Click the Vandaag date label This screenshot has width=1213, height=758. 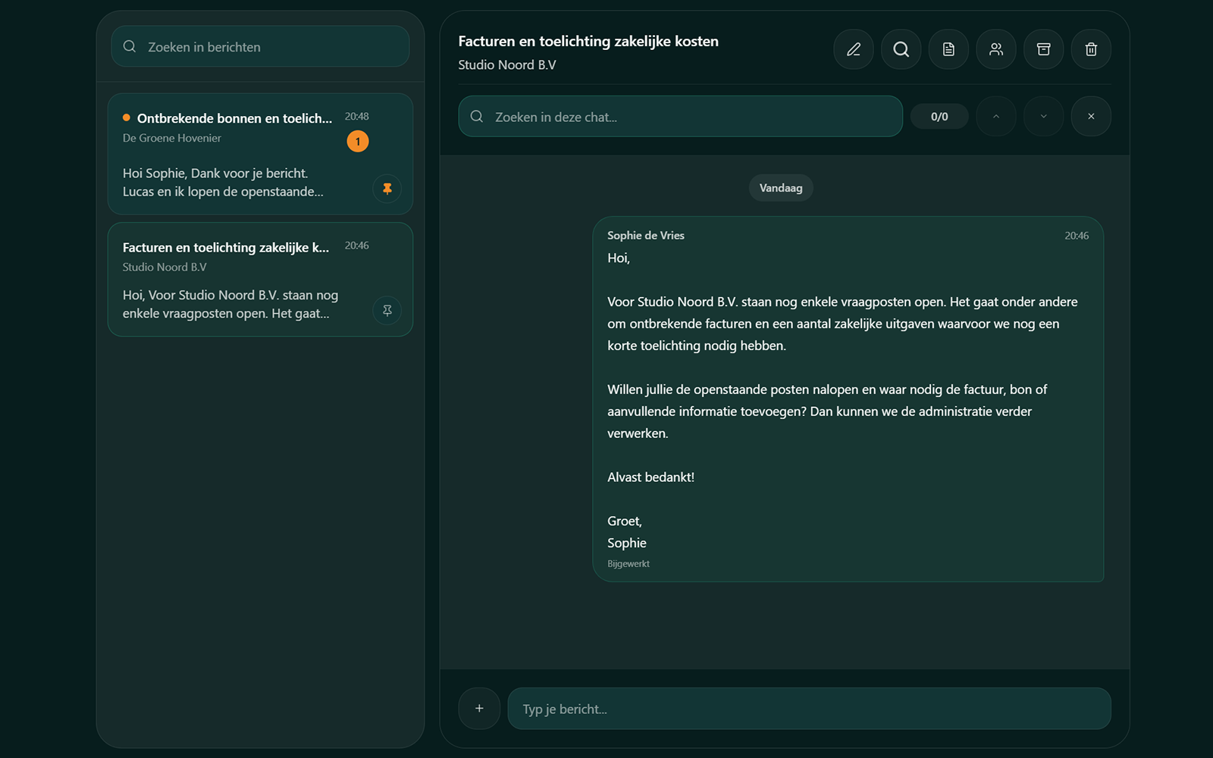[781, 188]
